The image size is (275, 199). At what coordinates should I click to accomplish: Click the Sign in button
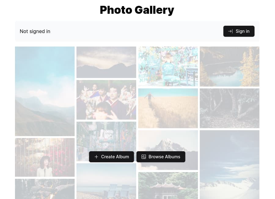[239, 31]
